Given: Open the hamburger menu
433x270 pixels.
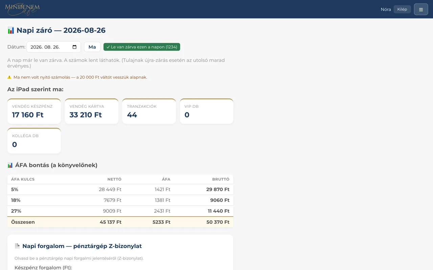Looking at the screenshot, I should (x=421, y=9).
